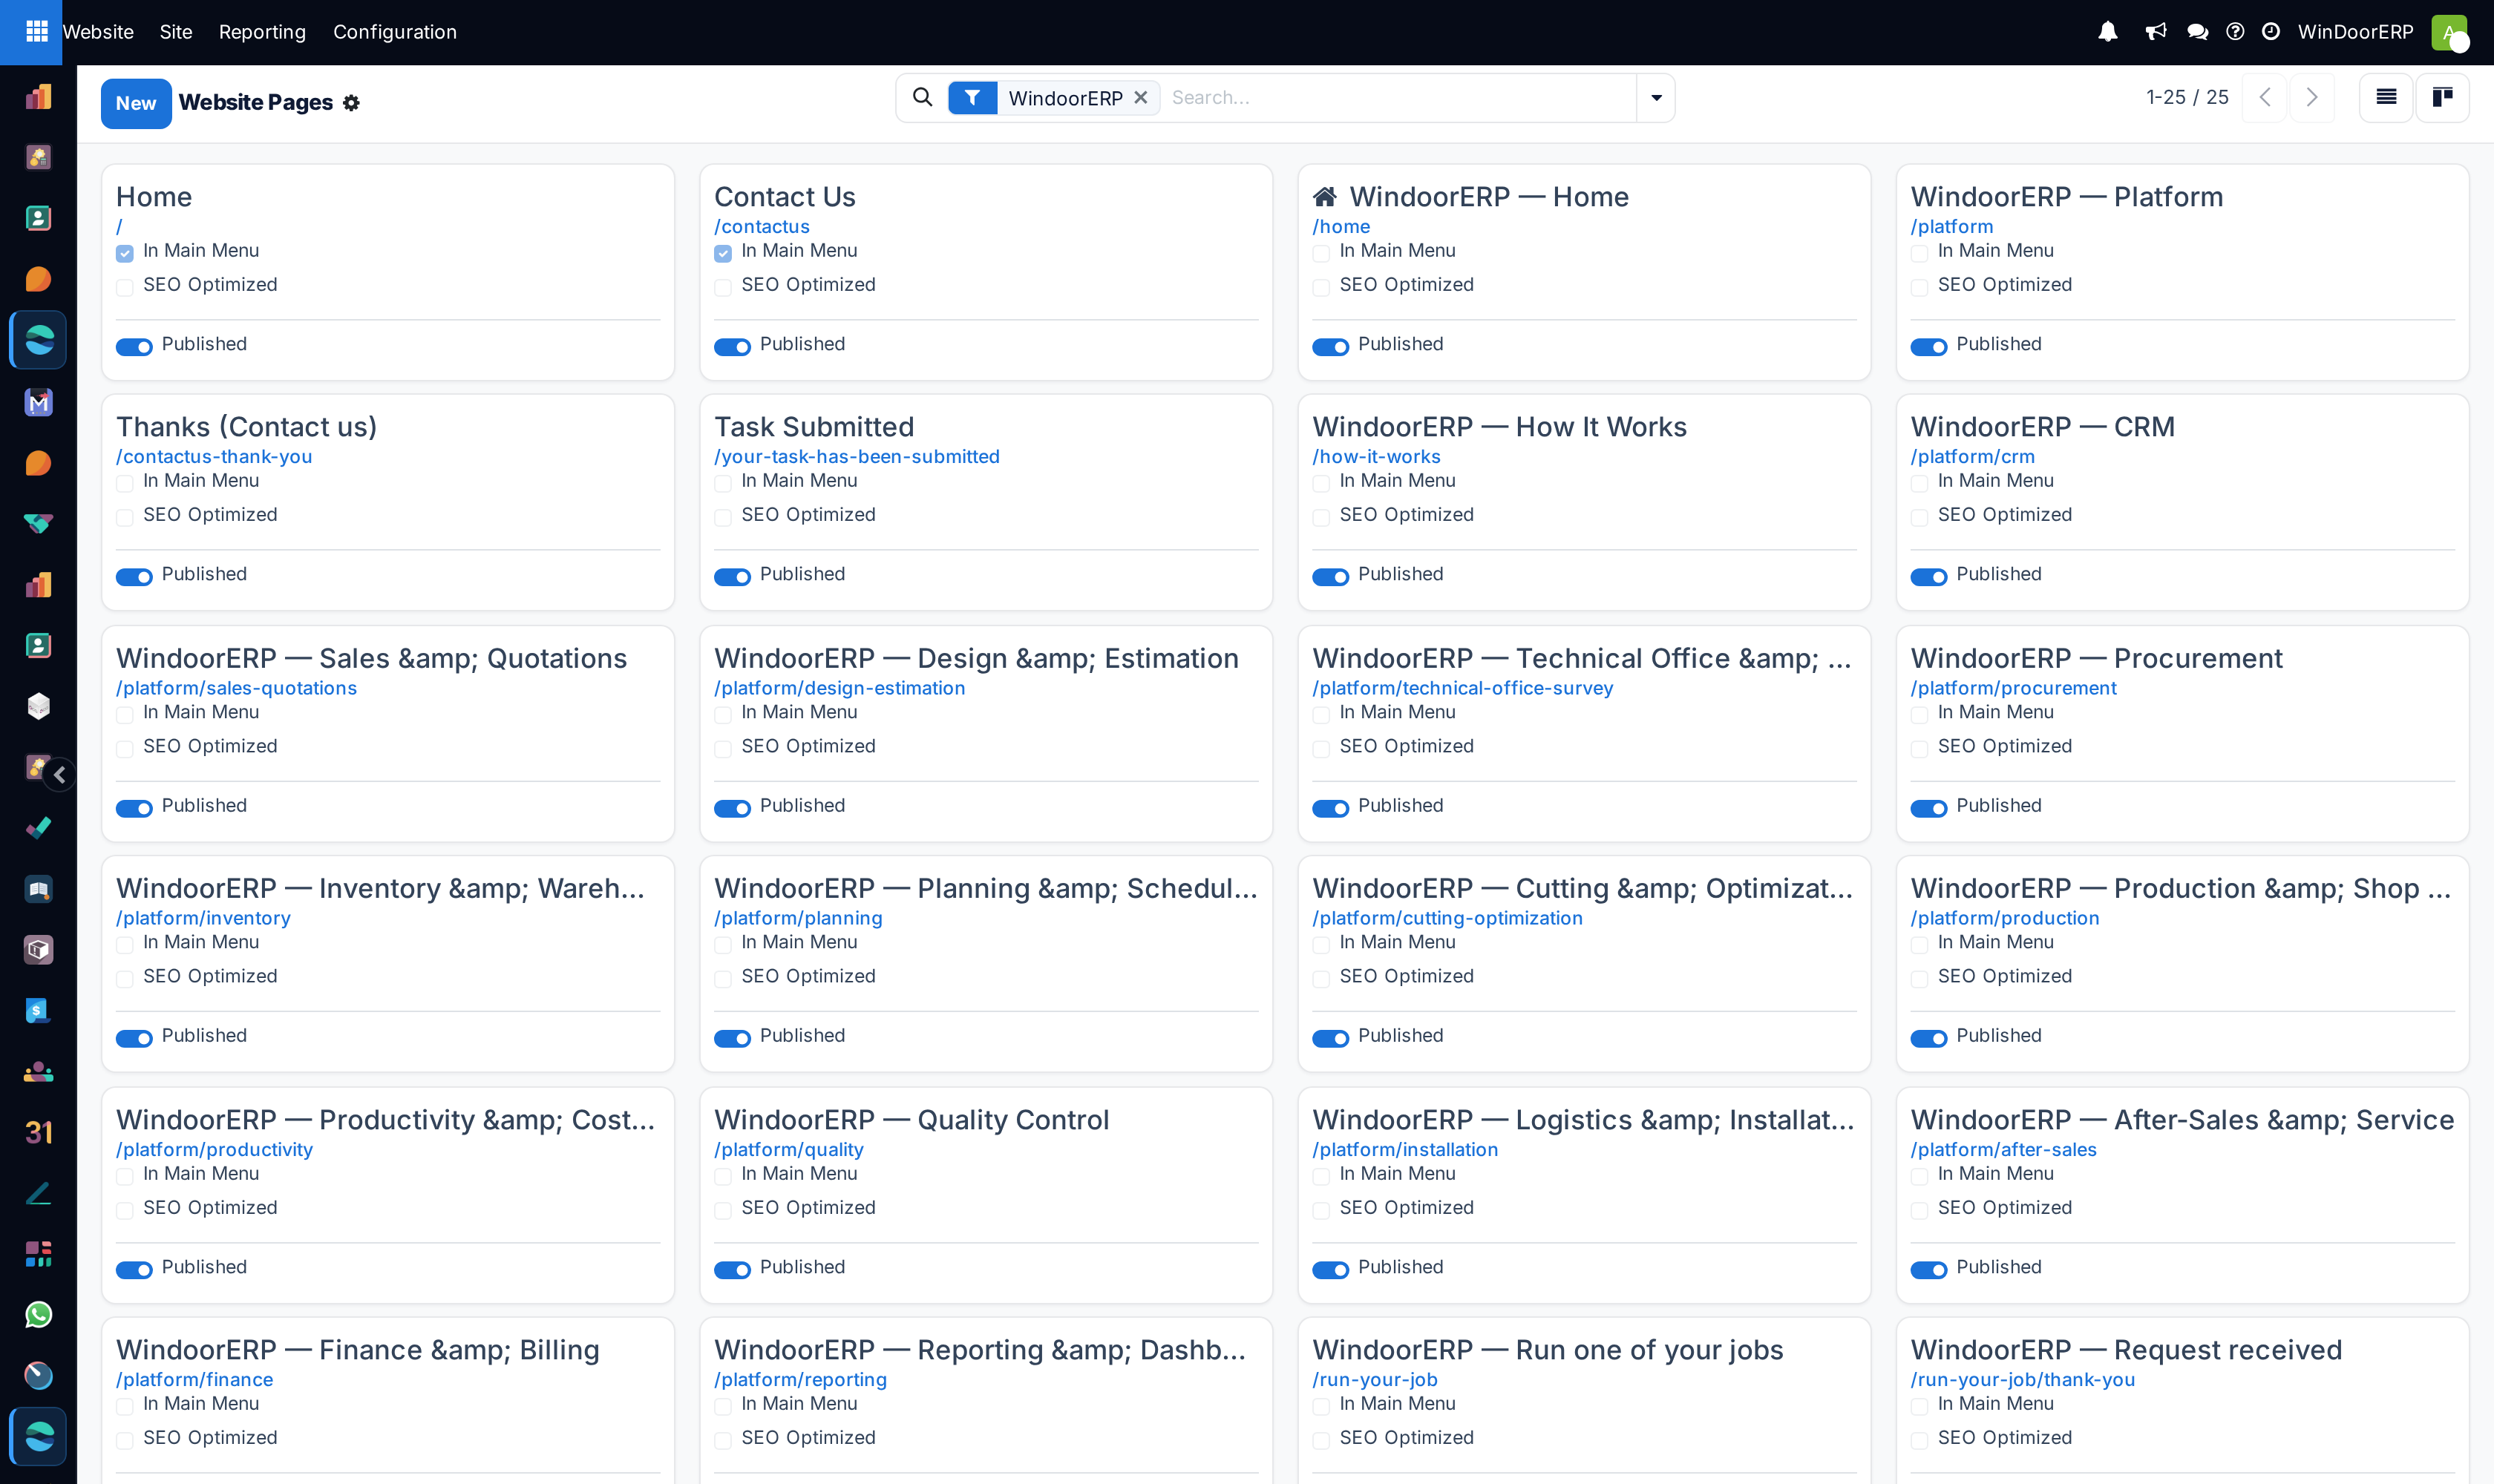Open the notifications bell
2494x1484 pixels.
(x=2108, y=32)
